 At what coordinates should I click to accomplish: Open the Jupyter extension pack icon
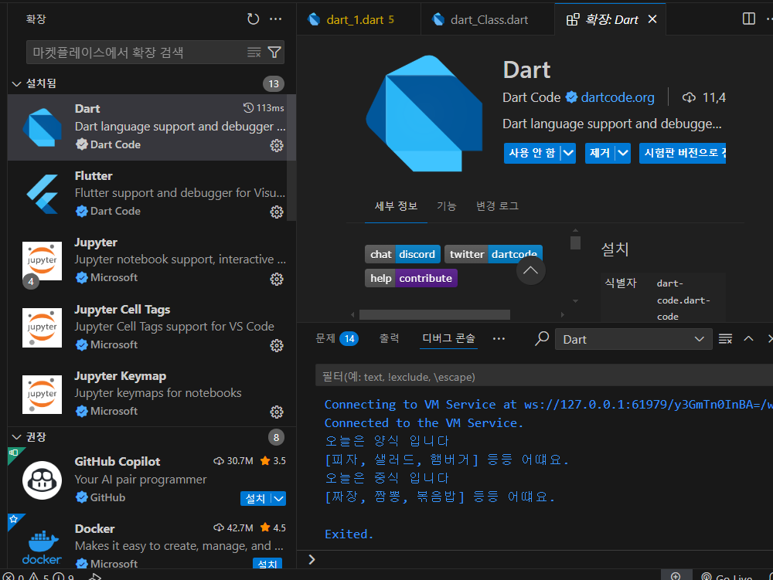click(42, 261)
